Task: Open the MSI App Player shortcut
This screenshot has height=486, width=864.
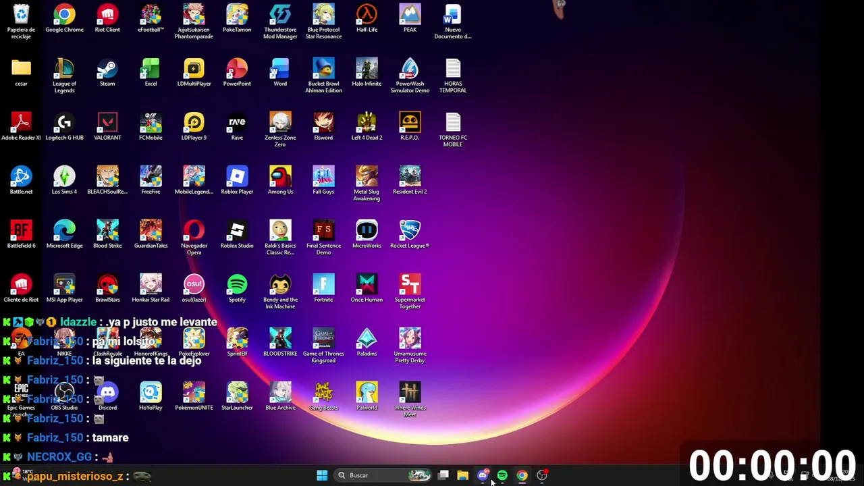Action: (64, 289)
